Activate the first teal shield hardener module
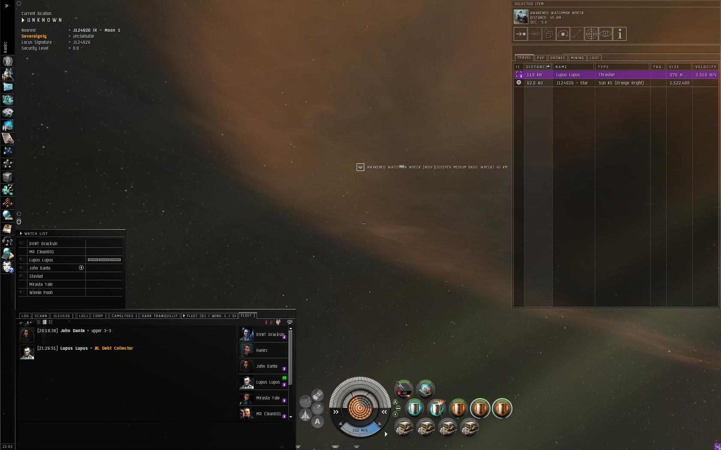Screen dimensions: 721x450 tap(415, 408)
